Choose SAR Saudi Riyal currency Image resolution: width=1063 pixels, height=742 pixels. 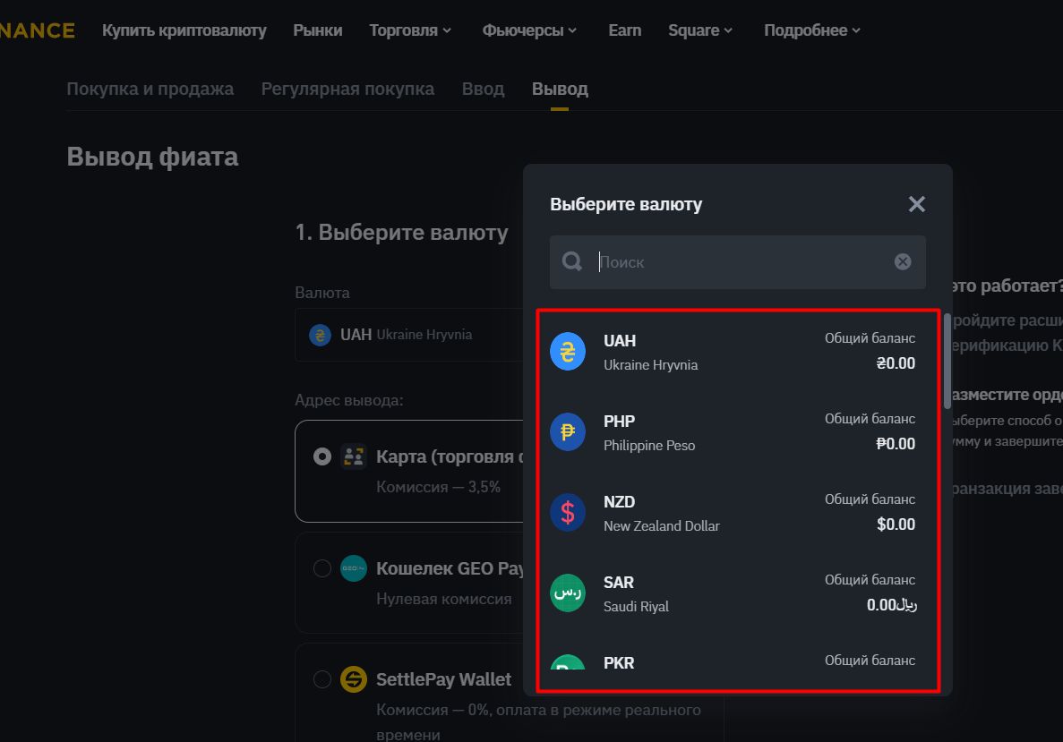738,593
